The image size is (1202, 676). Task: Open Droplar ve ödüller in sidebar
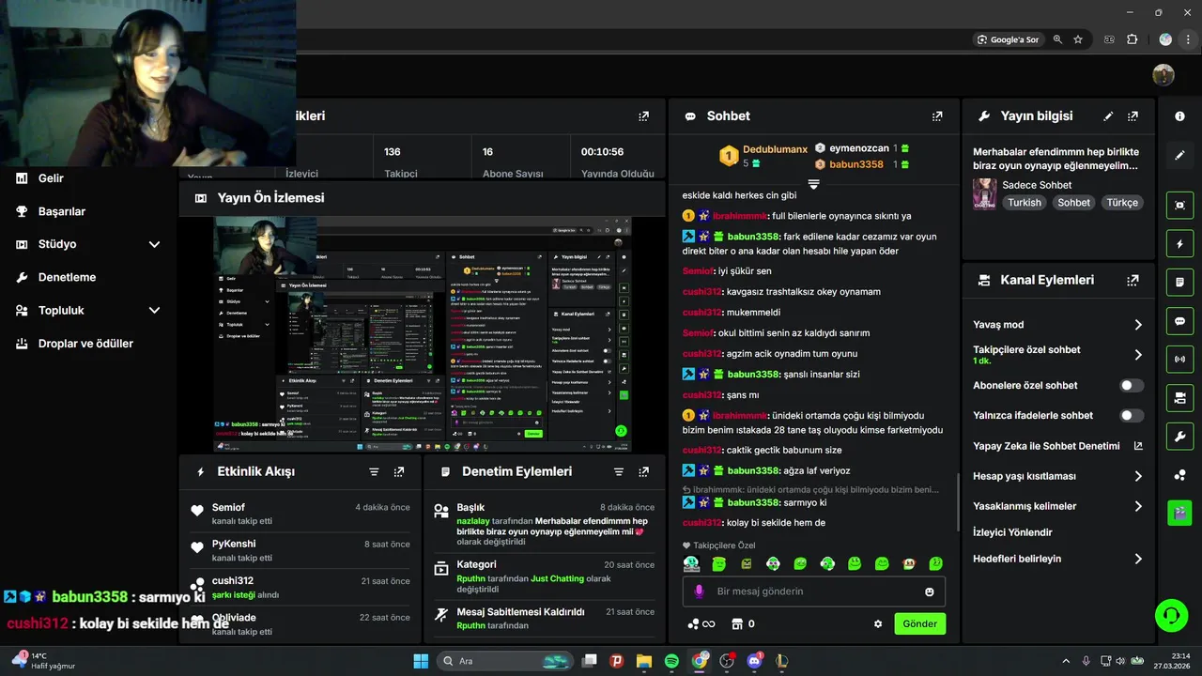click(87, 344)
